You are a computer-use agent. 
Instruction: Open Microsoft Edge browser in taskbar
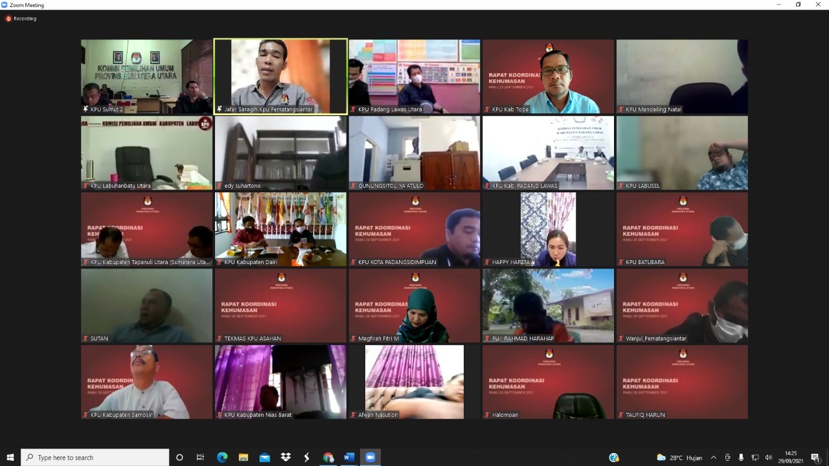pos(222,458)
